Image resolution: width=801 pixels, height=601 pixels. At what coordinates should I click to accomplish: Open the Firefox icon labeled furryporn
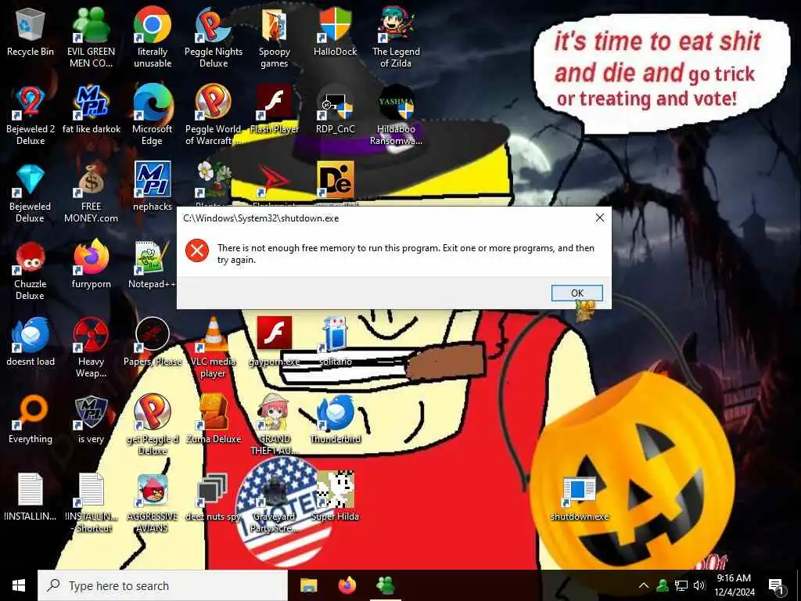click(91, 265)
